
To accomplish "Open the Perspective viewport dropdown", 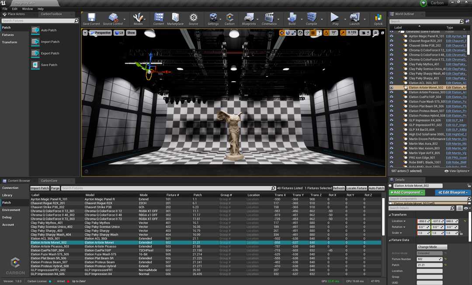I will [x=101, y=32].
